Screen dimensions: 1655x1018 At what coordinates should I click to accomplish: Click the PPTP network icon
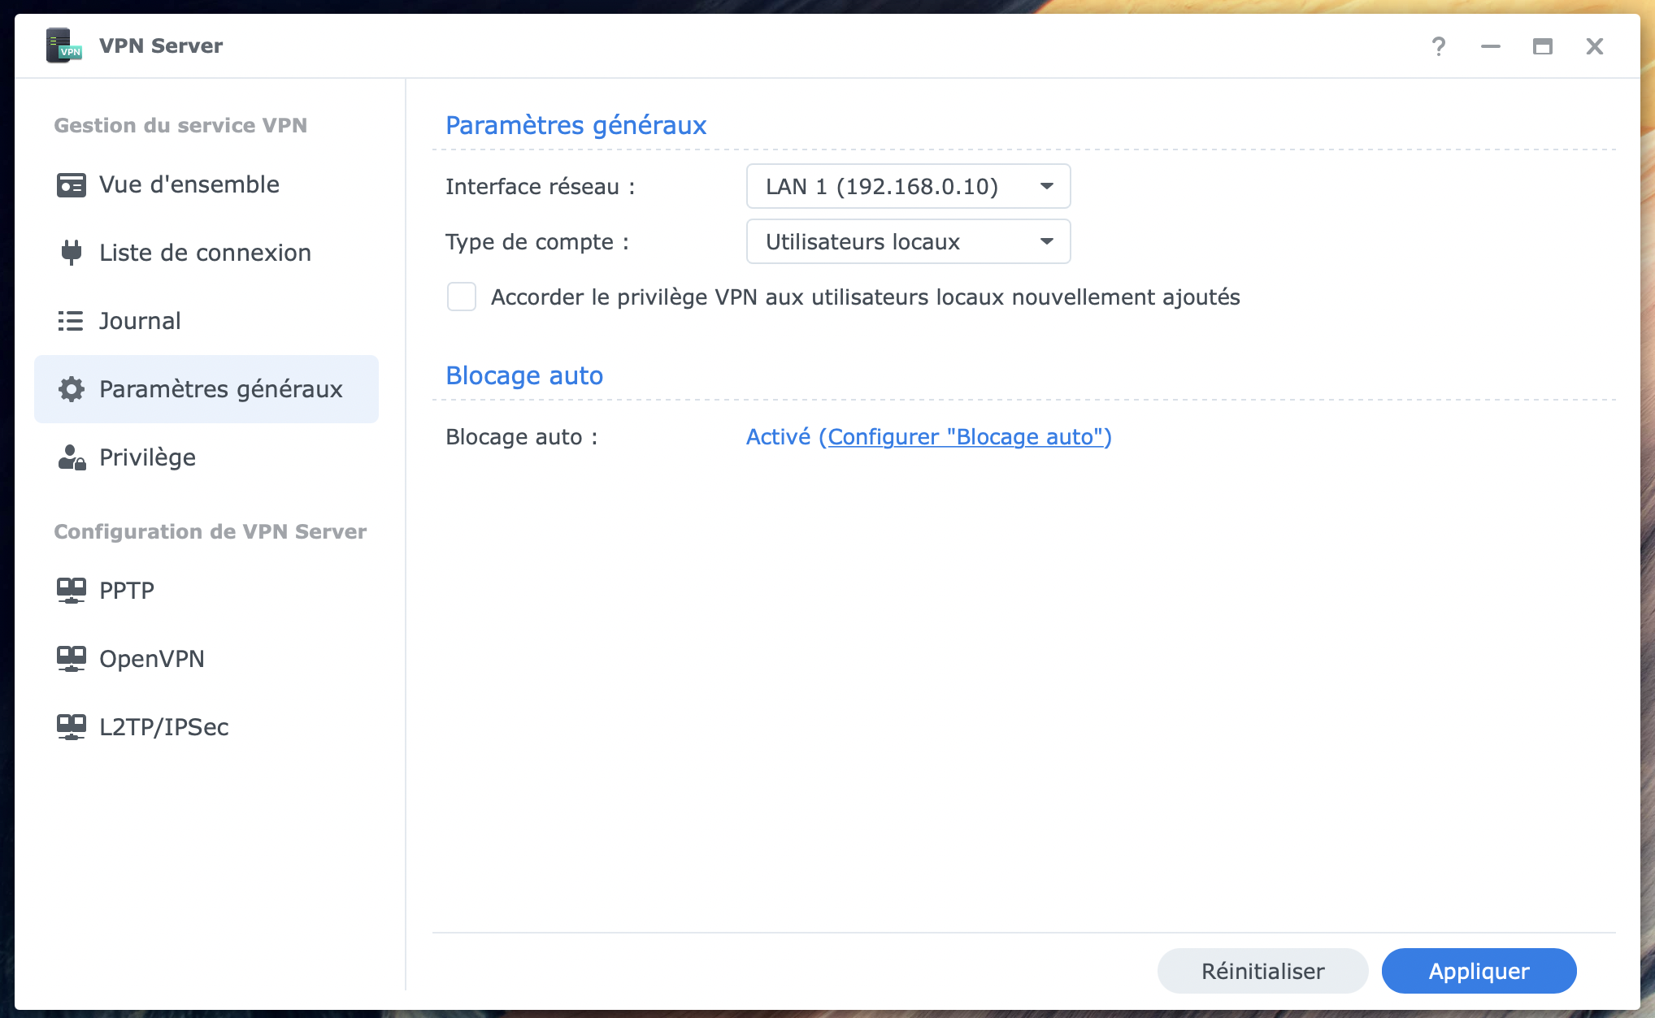71,591
